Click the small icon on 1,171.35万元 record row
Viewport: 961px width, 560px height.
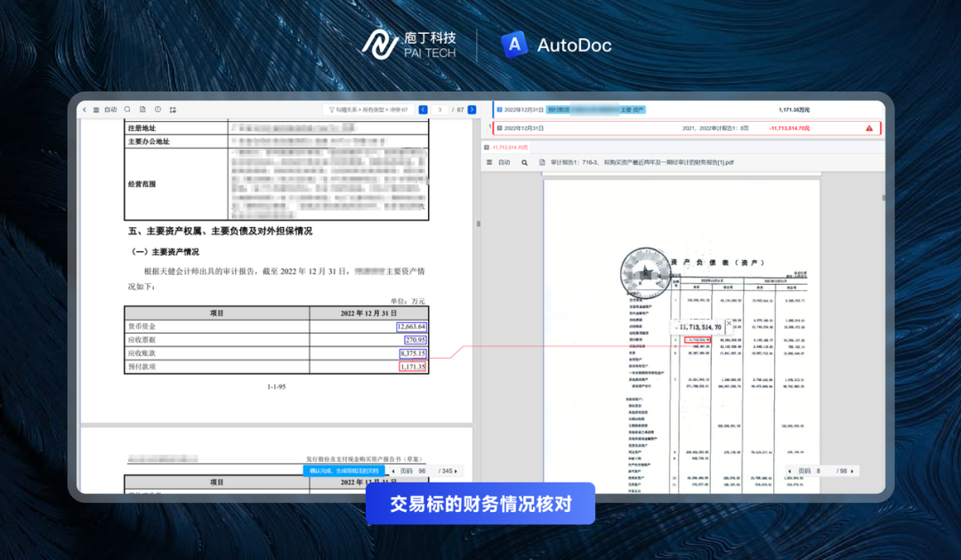tap(499, 110)
